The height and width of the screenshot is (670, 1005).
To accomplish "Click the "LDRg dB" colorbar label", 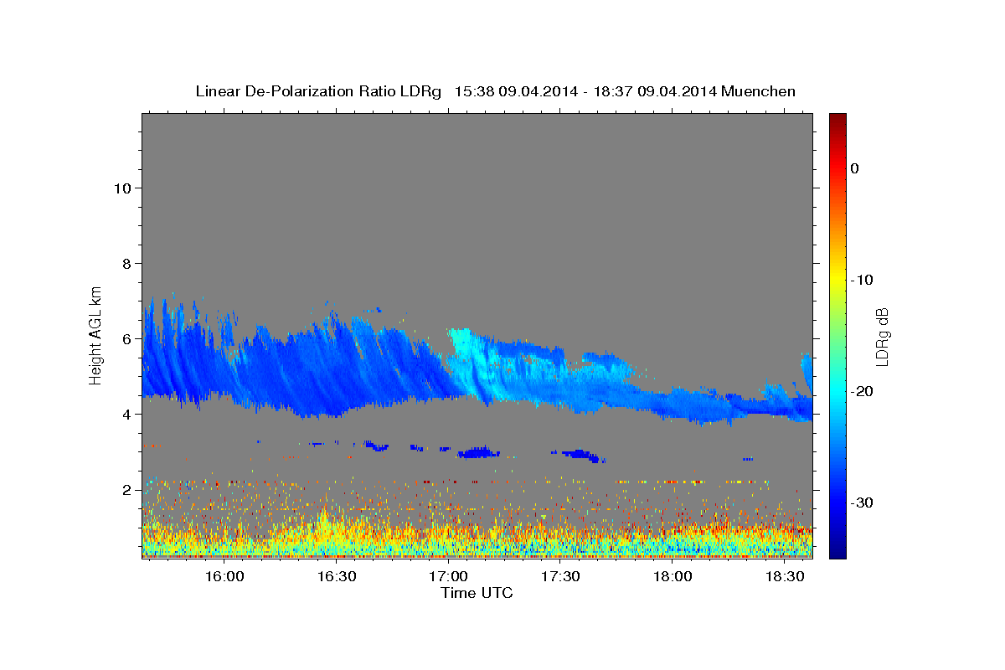I will (882, 337).
